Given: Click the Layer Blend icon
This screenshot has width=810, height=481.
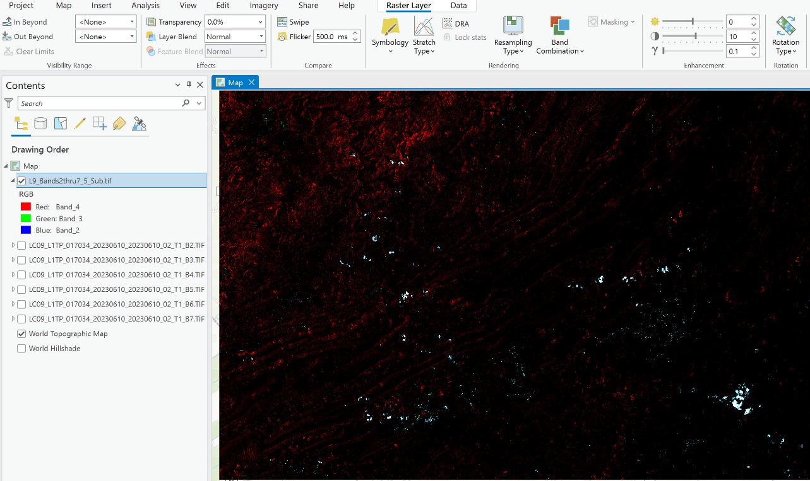Looking at the screenshot, I should point(151,37).
